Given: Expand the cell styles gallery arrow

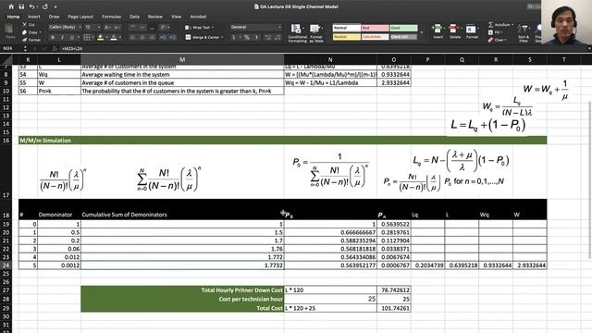Looking at the screenshot, I should coord(422,32).
